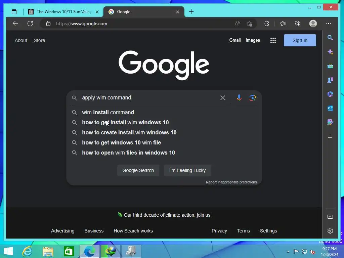The height and width of the screenshot is (258, 344).
Task: Search by image camera icon
Action: (x=253, y=98)
